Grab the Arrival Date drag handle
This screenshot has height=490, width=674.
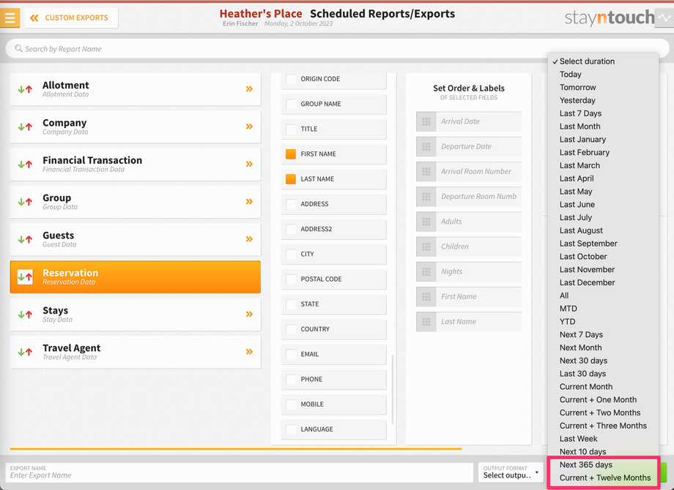pyautogui.click(x=426, y=121)
